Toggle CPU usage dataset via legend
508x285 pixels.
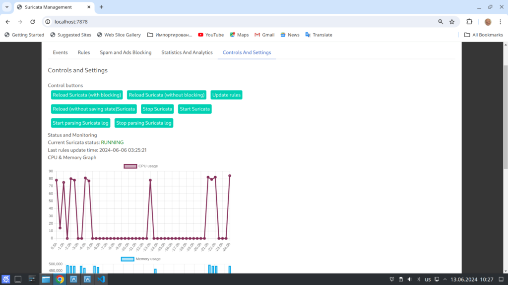tap(140, 166)
